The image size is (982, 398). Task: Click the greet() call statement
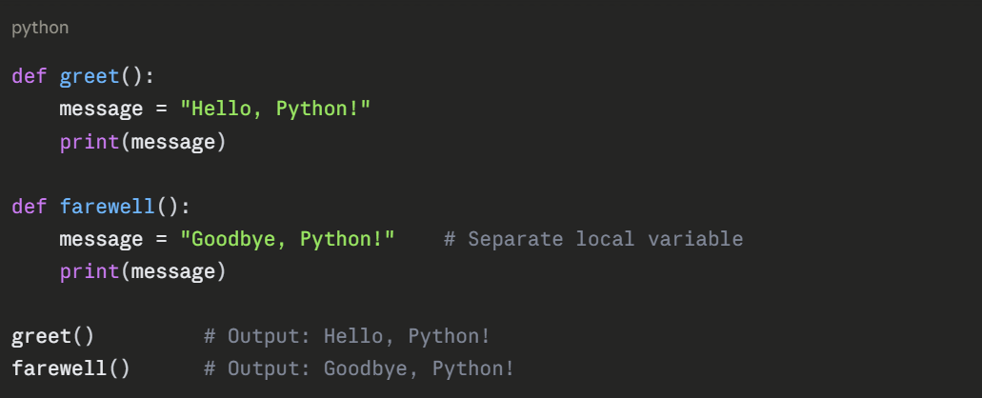pyautogui.click(x=53, y=336)
